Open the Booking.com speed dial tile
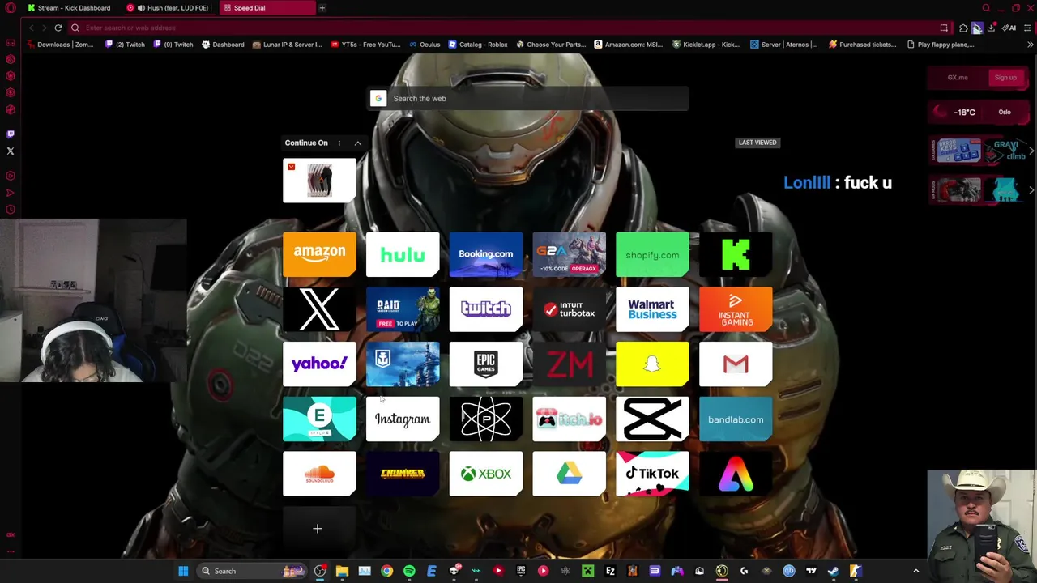The width and height of the screenshot is (1037, 583). [x=486, y=254]
